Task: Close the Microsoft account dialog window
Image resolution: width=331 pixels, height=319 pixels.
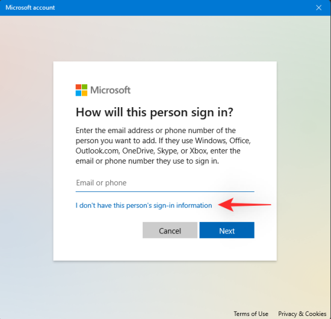Action: coord(318,8)
